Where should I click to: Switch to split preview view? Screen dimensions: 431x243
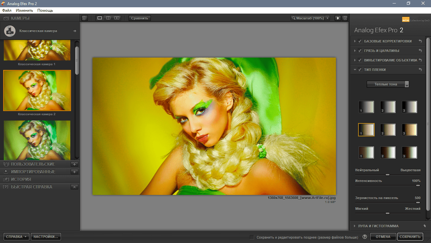[x=108, y=18]
